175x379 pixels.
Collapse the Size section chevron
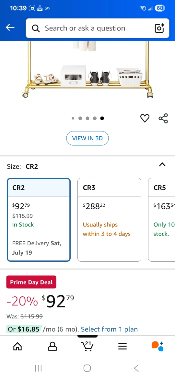162,165
